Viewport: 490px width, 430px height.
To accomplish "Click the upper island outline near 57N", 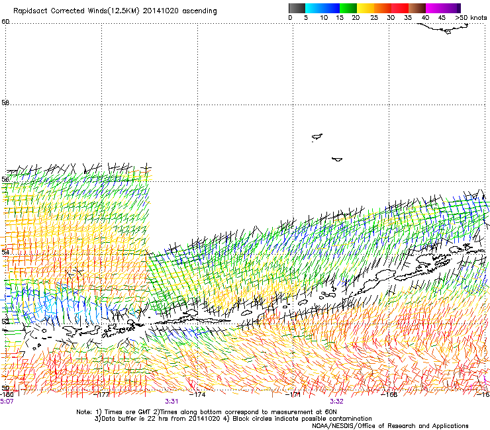I will (x=317, y=137).
